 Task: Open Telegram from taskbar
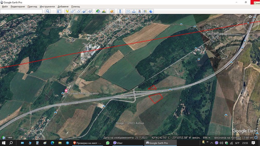pos(68,143)
